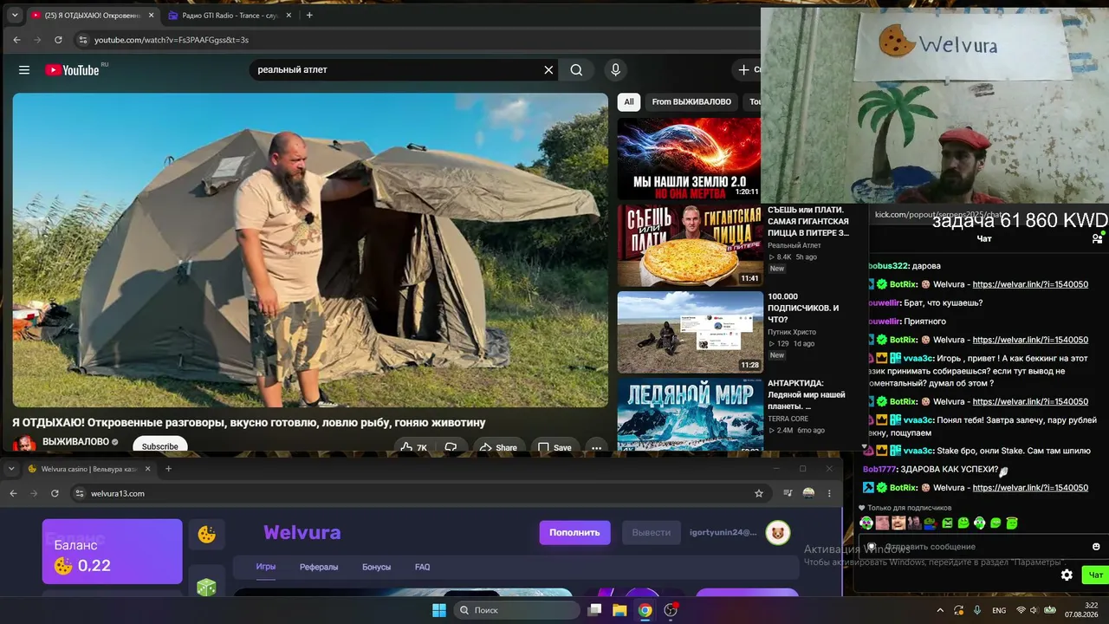The height and width of the screenshot is (624, 1109).
Task: View site information for youtube.com
Action: tap(82, 40)
